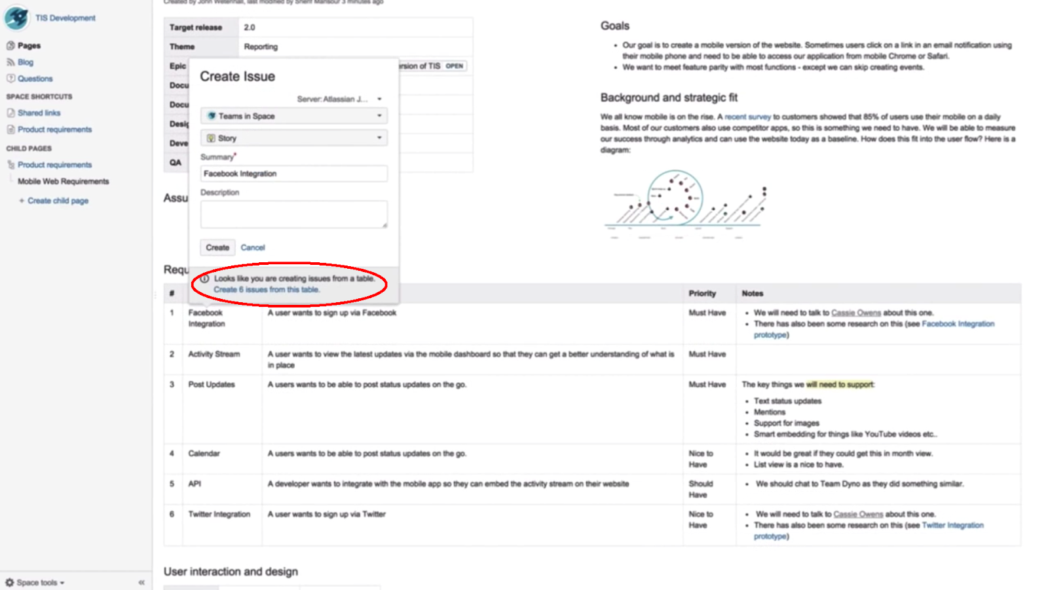
Task: Open the recent survey link
Action: point(747,117)
